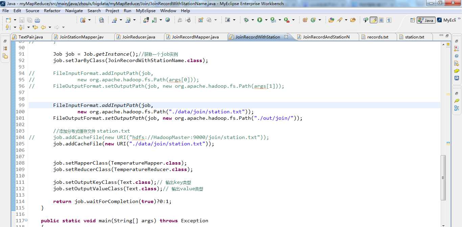Viewport: 462px width, 227px height.
Task: Switch to TextPair.java tab
Action: (31, 37)
